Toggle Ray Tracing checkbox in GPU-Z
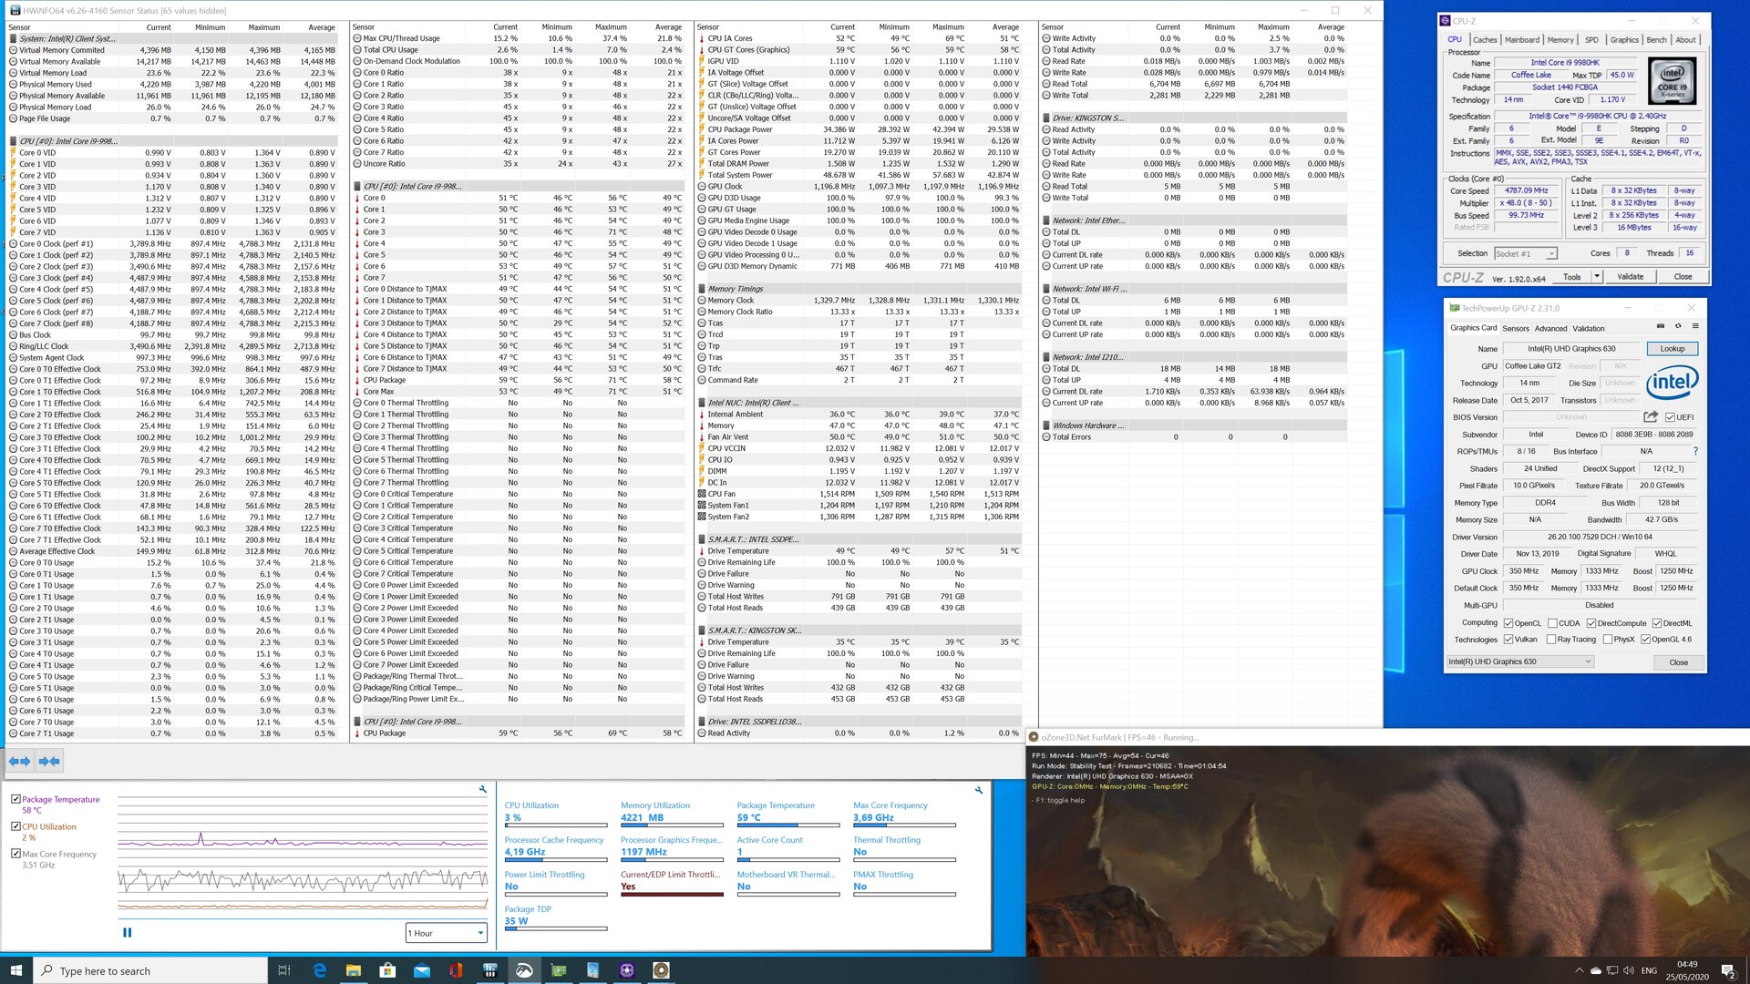 (x=1551, y=640)
